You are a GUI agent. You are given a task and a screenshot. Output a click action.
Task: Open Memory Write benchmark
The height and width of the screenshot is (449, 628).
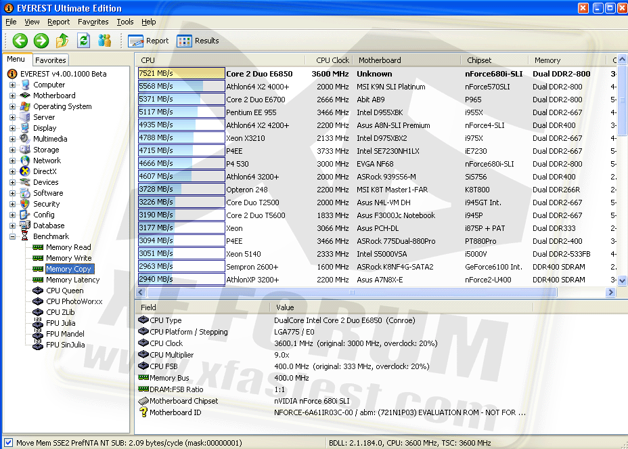pyautogui.click(x=68, y=258)
